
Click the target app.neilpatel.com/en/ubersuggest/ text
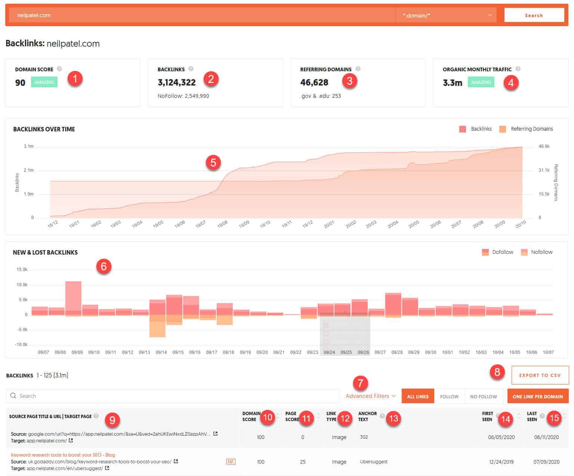pos(65,468)
